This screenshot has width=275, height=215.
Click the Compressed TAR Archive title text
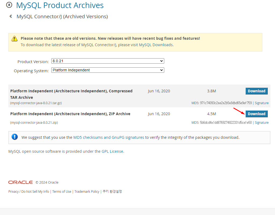click(71, 94)
